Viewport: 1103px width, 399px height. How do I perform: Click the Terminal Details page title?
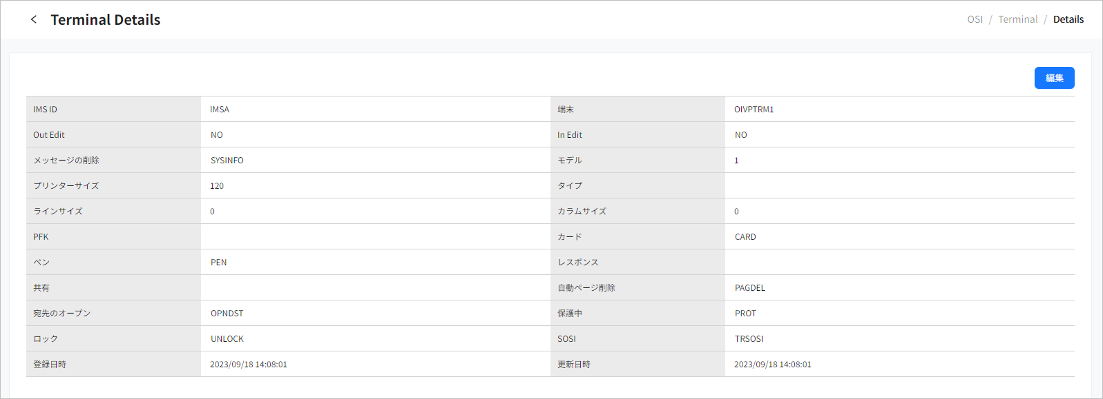click(105, 20)
